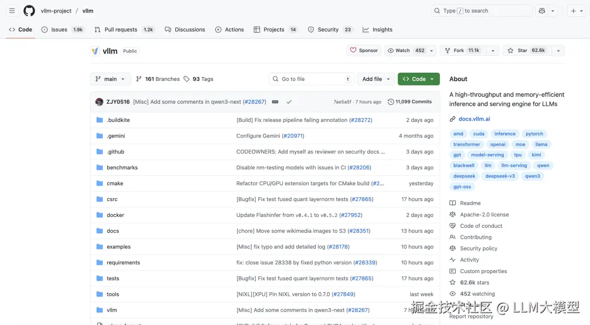The width and height of the screenshot is (590, 325).
Task: Open the green Code dropdown button
Action: click(418, 79)
